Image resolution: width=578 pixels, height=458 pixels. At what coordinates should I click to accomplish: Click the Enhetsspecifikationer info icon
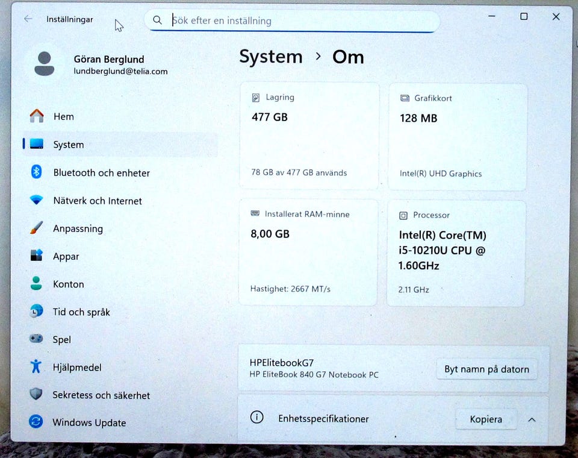256,418
